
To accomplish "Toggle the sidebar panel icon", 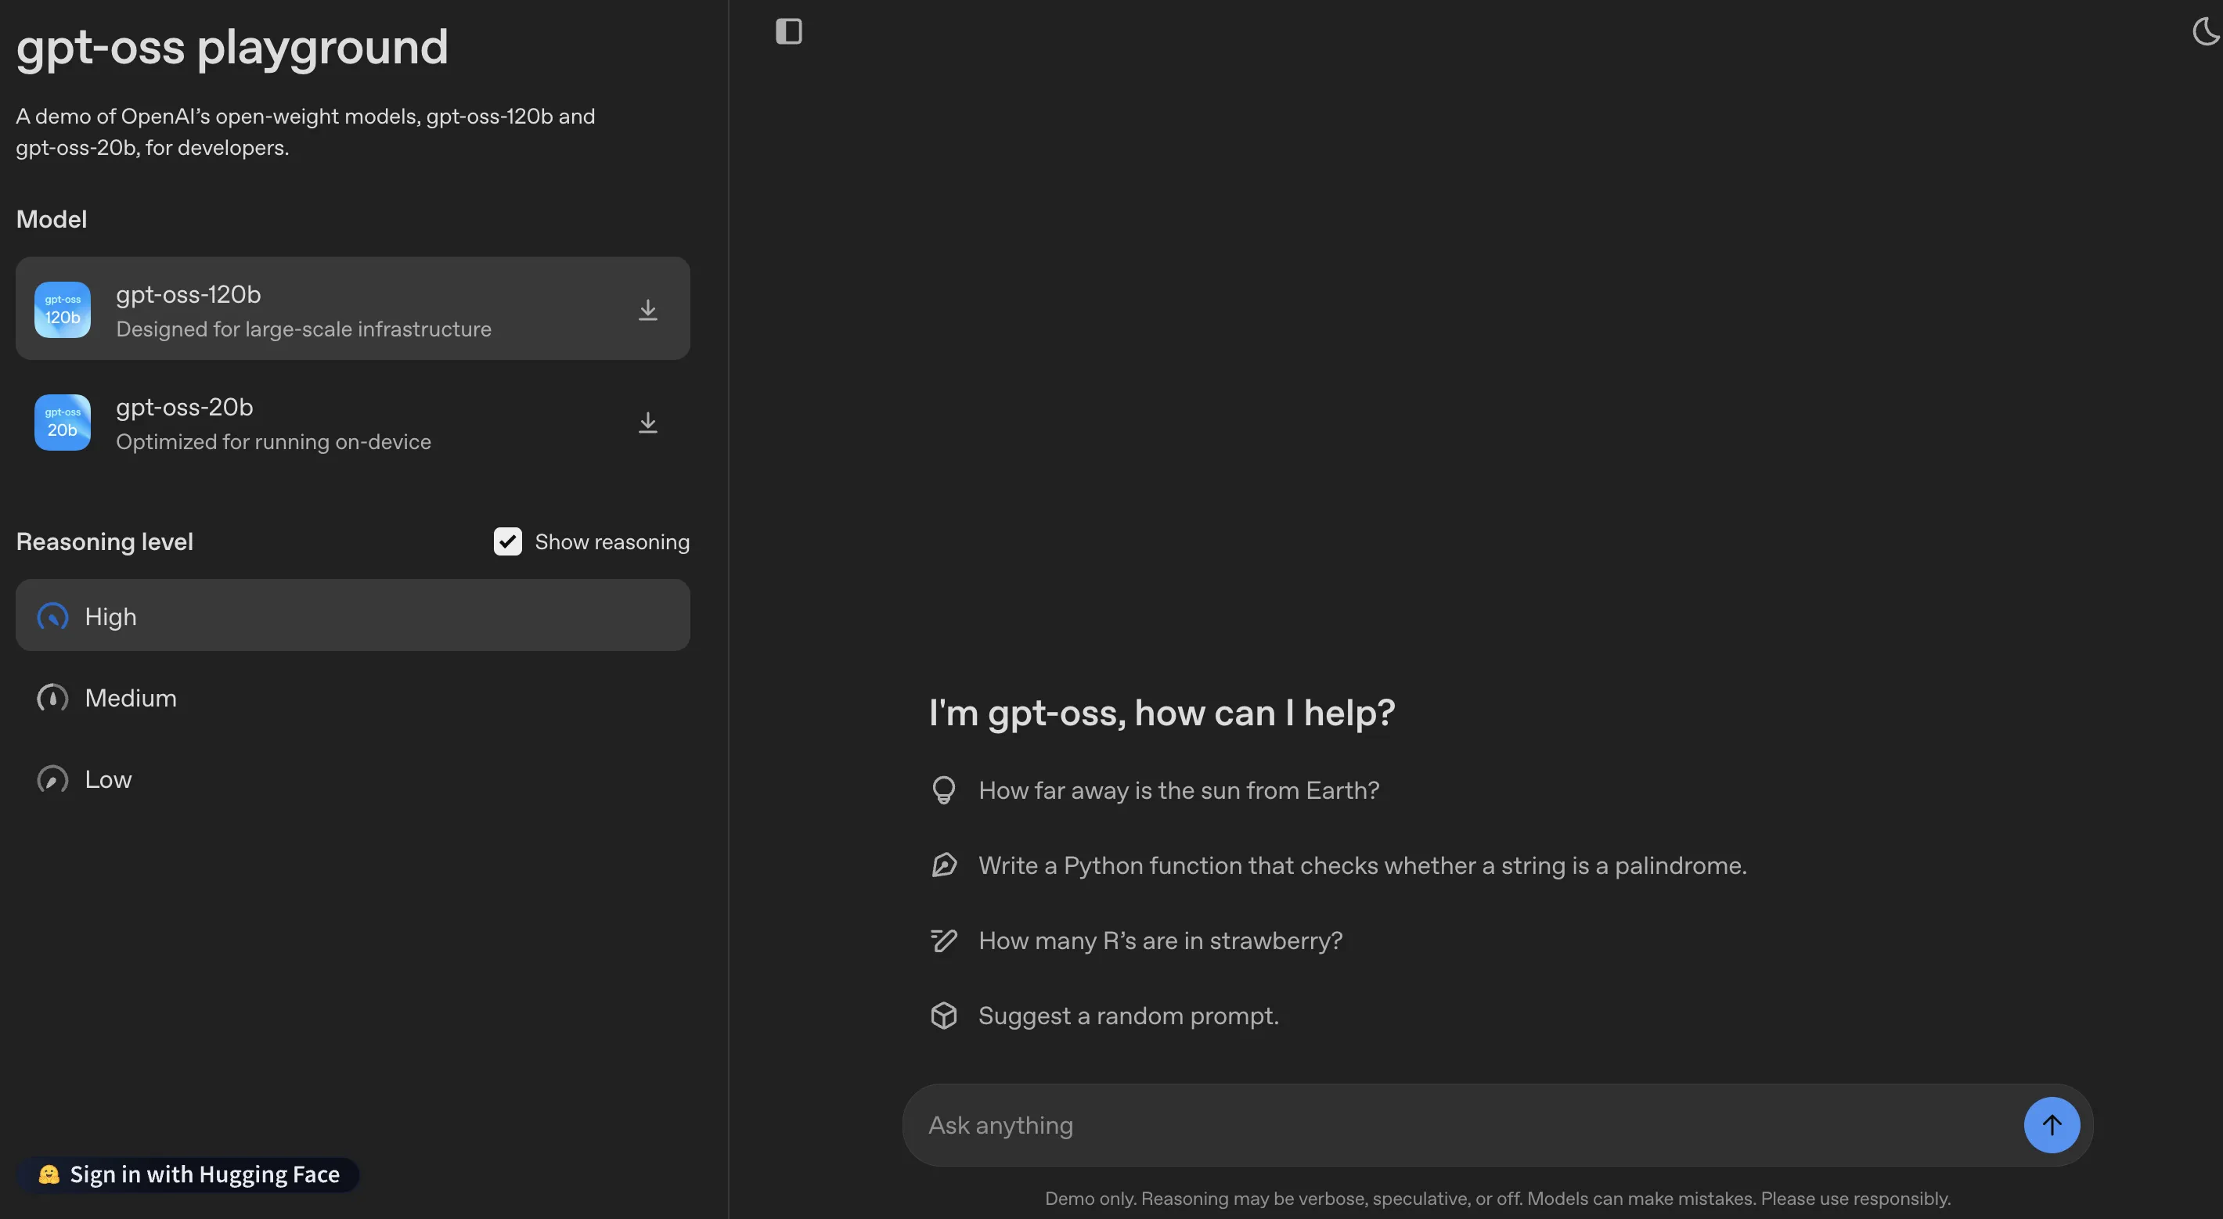I will pos(788,32).
